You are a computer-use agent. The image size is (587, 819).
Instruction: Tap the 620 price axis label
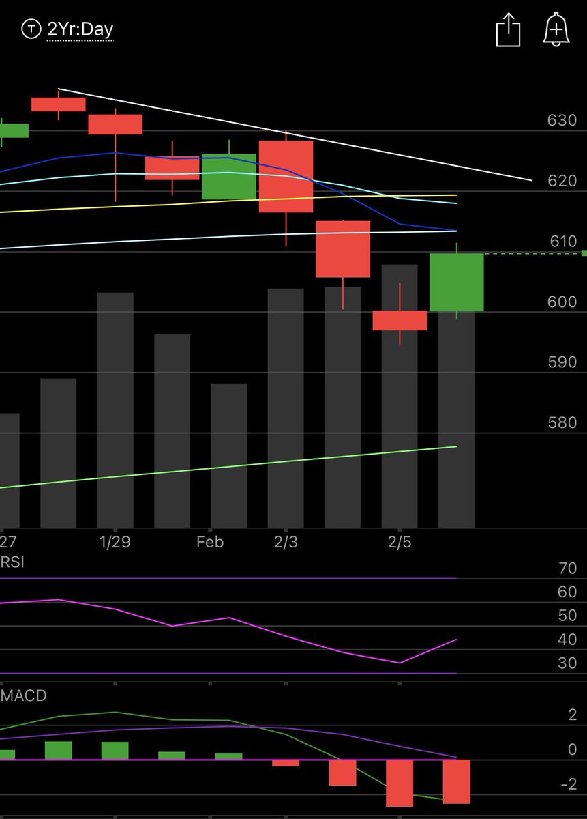[562, 181]
